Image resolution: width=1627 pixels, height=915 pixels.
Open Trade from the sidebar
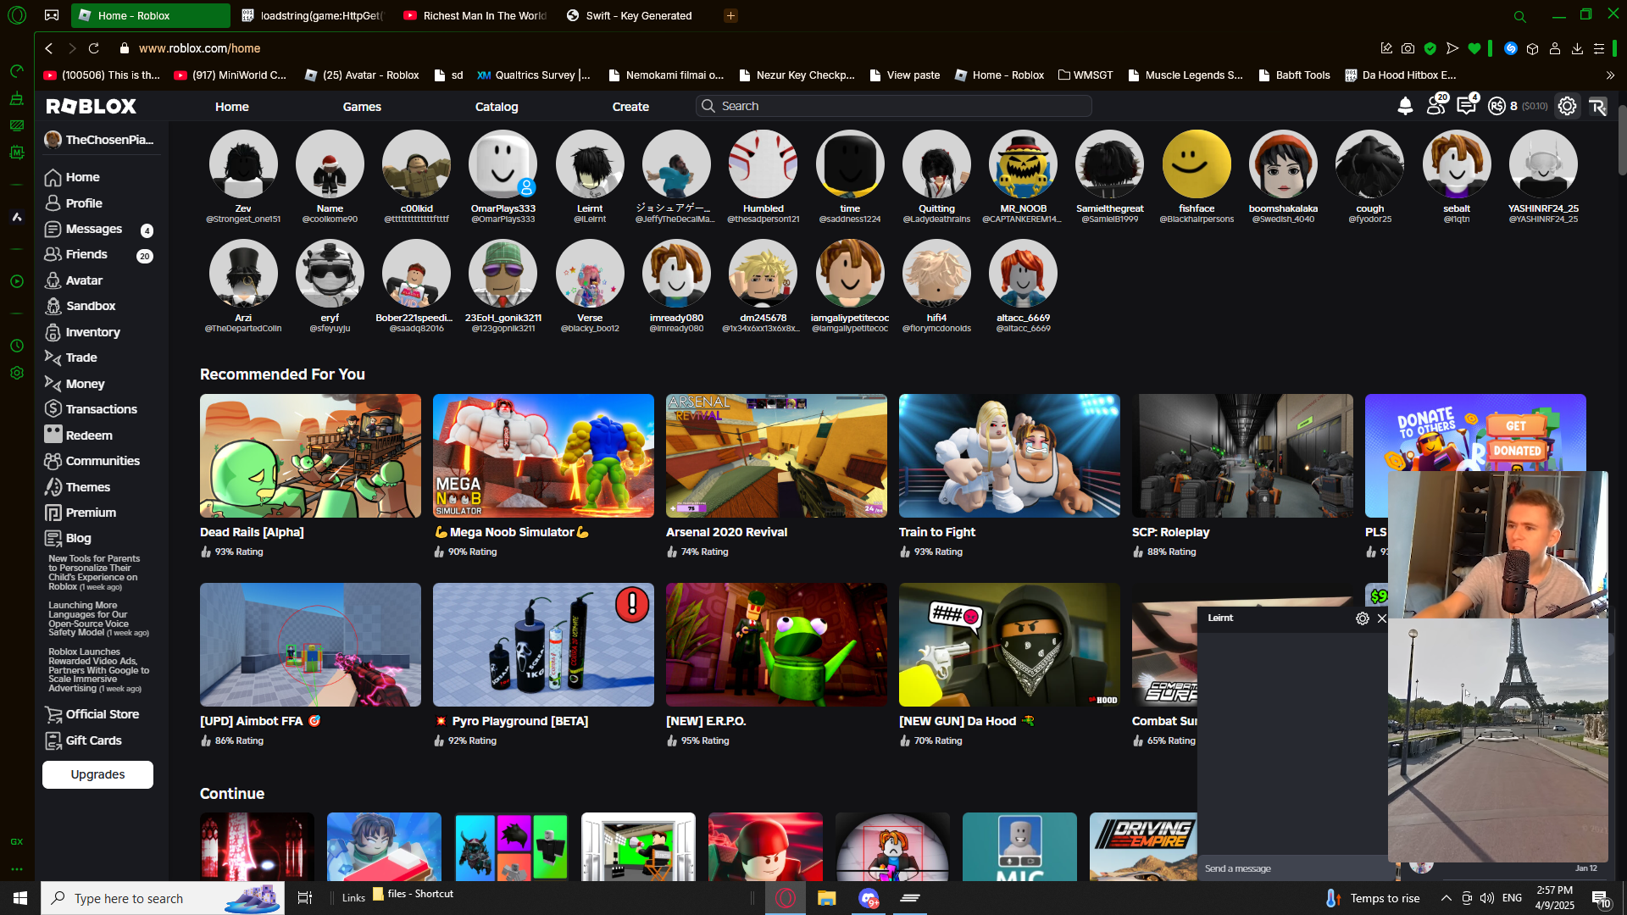click(x=81, y=358)
